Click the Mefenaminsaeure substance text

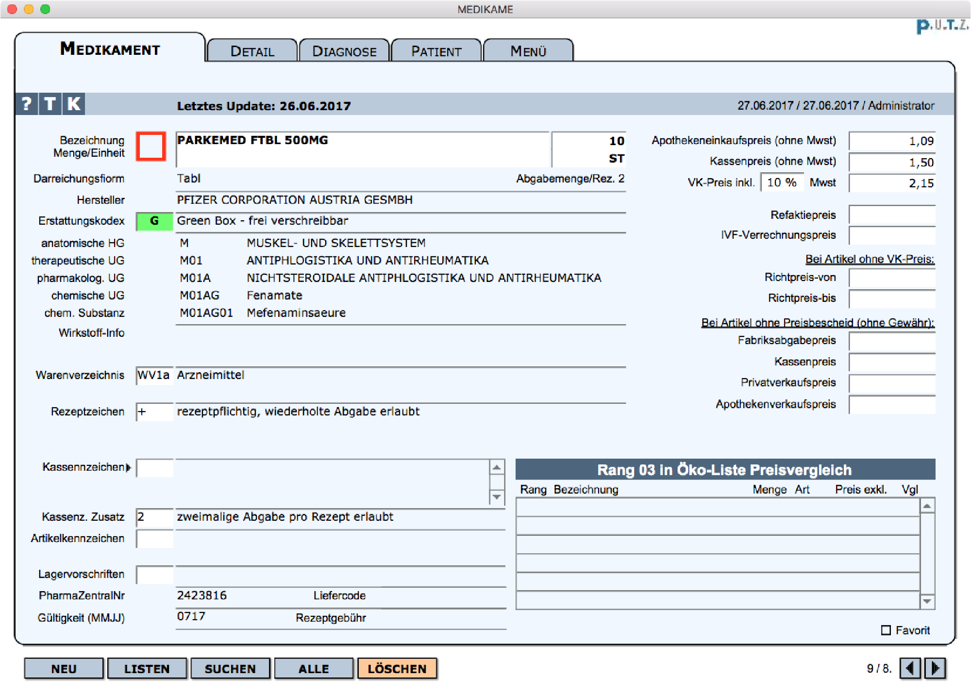(296, 313)
